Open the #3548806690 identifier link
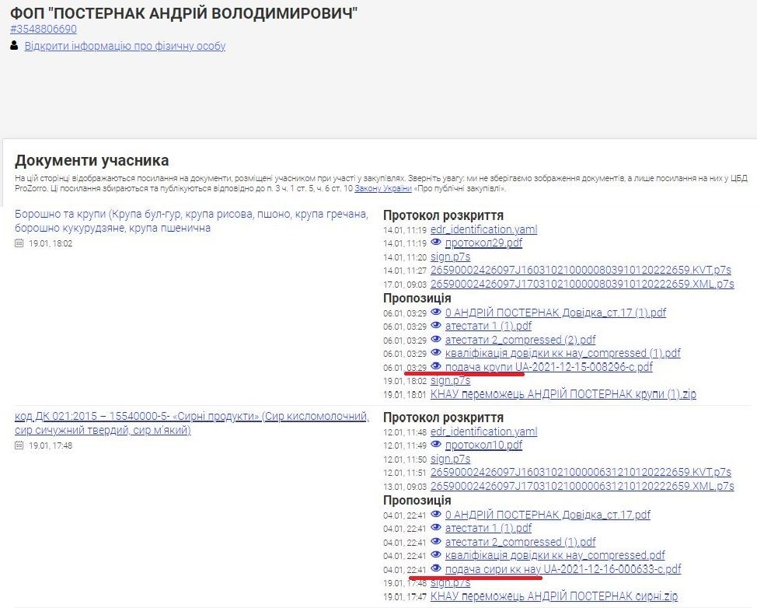757x608 pixels. point(44,30)
